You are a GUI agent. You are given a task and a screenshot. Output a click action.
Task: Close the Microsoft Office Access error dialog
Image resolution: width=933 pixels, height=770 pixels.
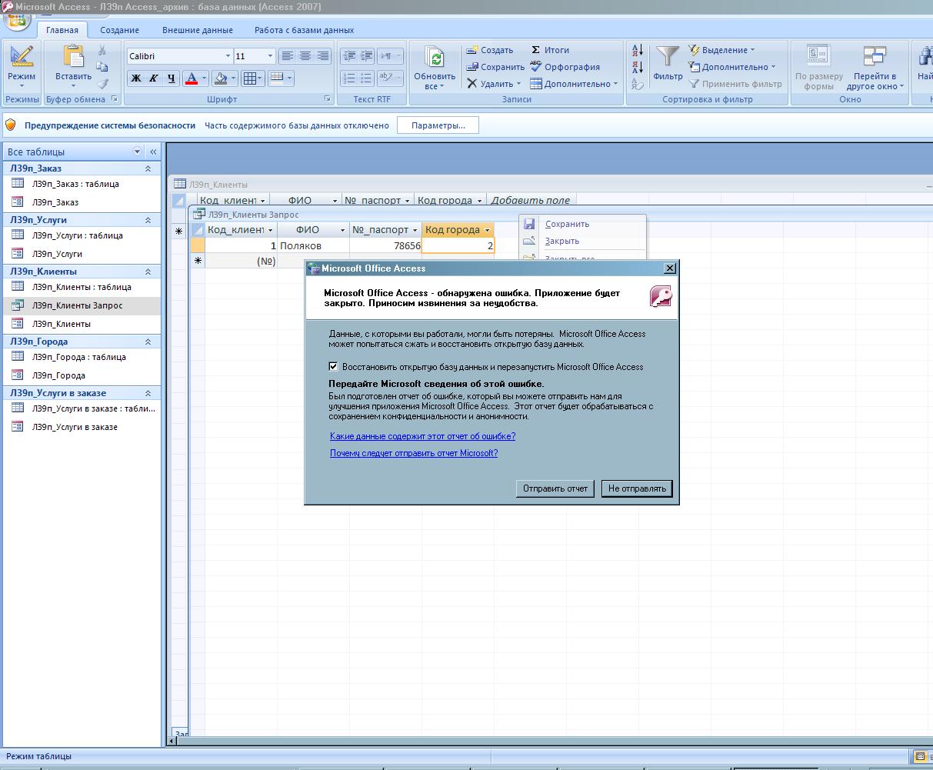point(670,268)
